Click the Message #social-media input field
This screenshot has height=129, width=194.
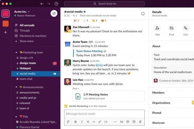[x=104, y=114]
